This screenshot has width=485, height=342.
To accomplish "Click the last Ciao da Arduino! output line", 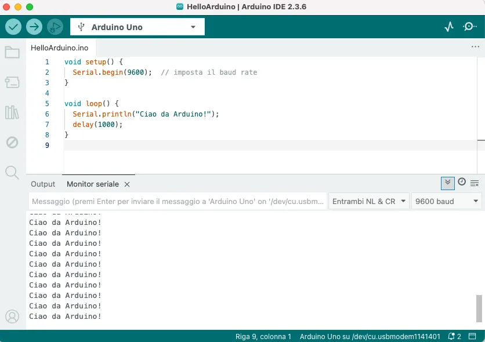I will pyautogui.click(x=65, y=316).
